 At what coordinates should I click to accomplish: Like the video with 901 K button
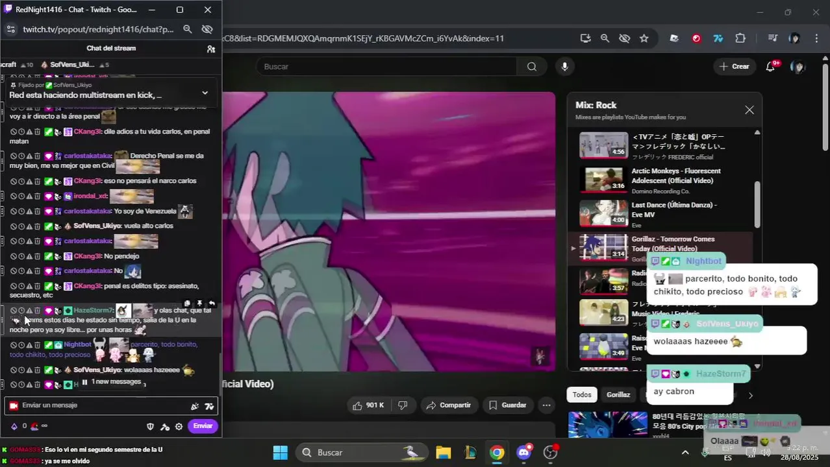(368, 405)
